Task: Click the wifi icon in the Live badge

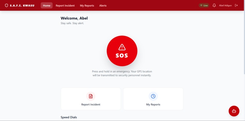Action: pyautogui.click(x=201, y=5)
